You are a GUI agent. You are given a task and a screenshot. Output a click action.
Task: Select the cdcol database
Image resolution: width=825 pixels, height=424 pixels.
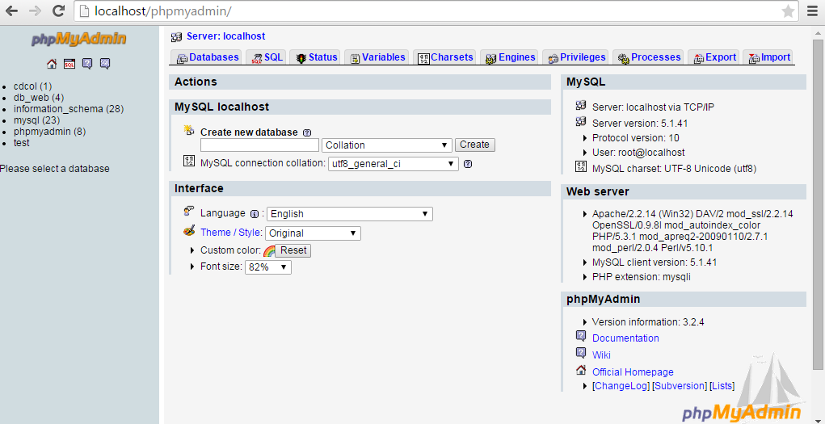coord(32,86)
